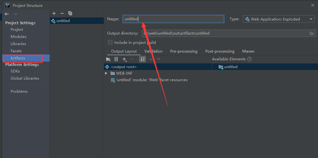Add a new artifact with plus icon
The width and height of the screenshot is (318, 158).
(x=54, y=13)
